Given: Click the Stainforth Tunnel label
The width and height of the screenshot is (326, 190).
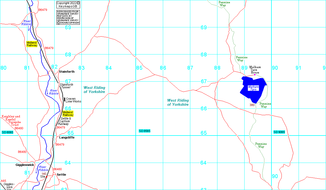Looking at the screenshot, I should tap(67, 86).
